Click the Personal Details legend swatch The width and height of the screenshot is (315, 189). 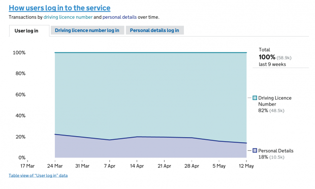tap(255, 150)
